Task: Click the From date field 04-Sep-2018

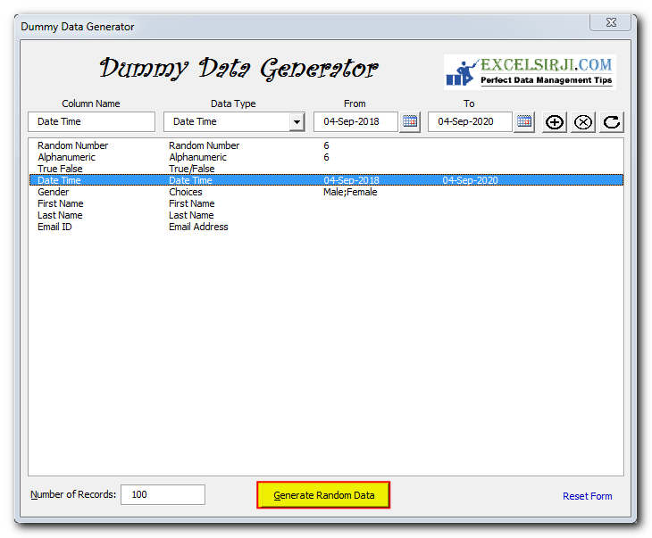Action: 356,121
